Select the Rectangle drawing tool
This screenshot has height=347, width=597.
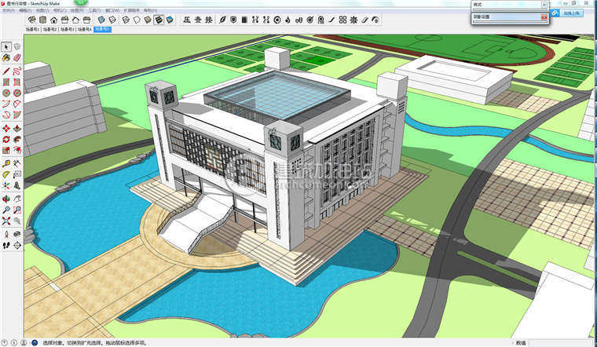pyautogui.click(x=6, y=82)
